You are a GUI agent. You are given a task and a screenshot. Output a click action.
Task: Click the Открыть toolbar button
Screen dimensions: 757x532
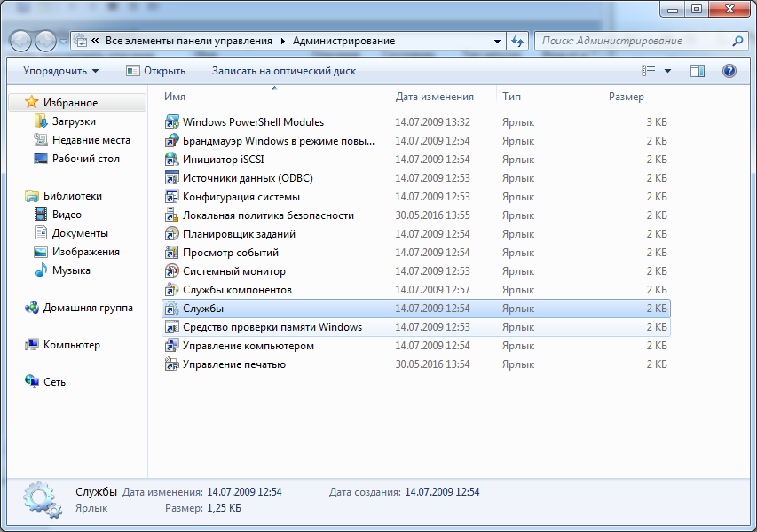click(x=156, y=71)
